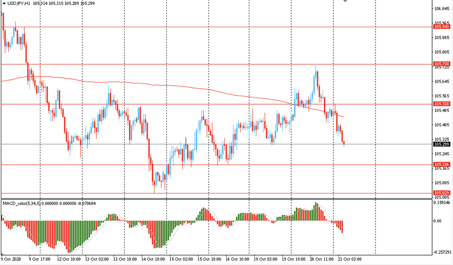The height and width of the screenshot is (265, 453).
Task: Click the 14 Oct 10:00 time label
Action: pos(153,259)
